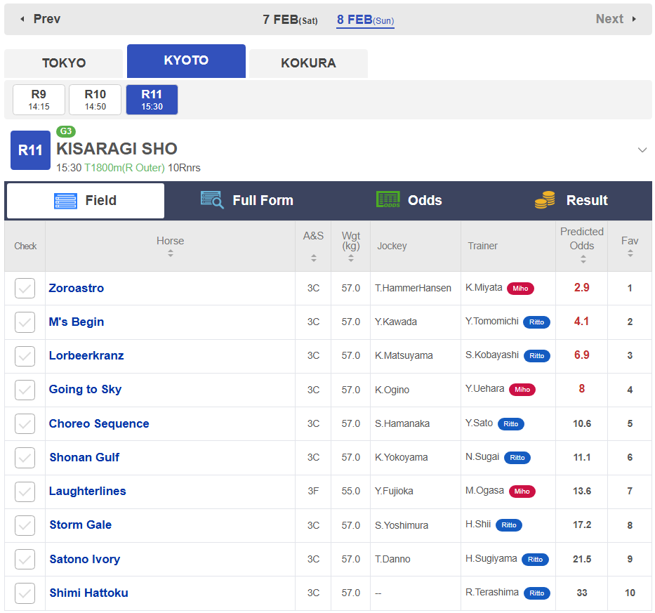Click the Full Form magnifier icon

click(212, 199)
